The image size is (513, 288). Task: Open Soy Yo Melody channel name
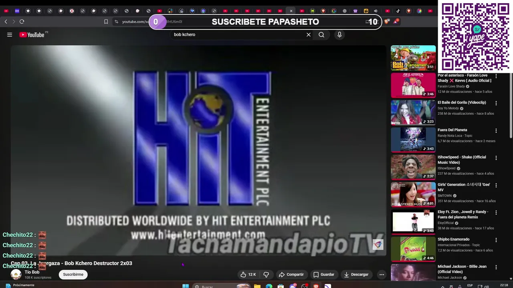[x=448, y=108]
